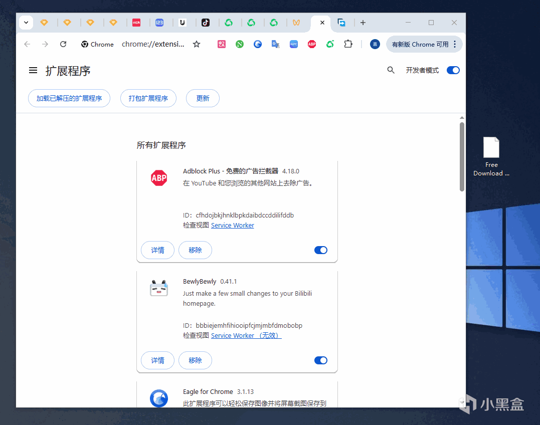This screenshot has width=540, height=425.
Task: Bookmark this page with the star icon
Action: pos(197,44)
